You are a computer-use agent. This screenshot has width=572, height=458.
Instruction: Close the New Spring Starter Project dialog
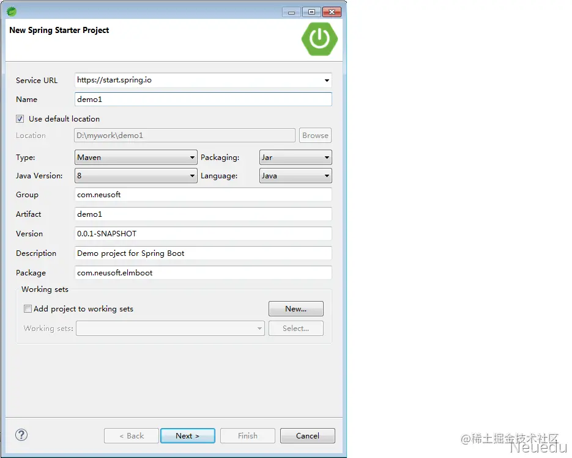click(332, 12)
